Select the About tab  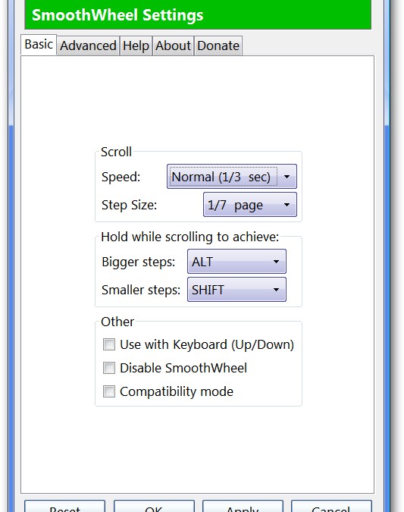click(x=173, y=46)
